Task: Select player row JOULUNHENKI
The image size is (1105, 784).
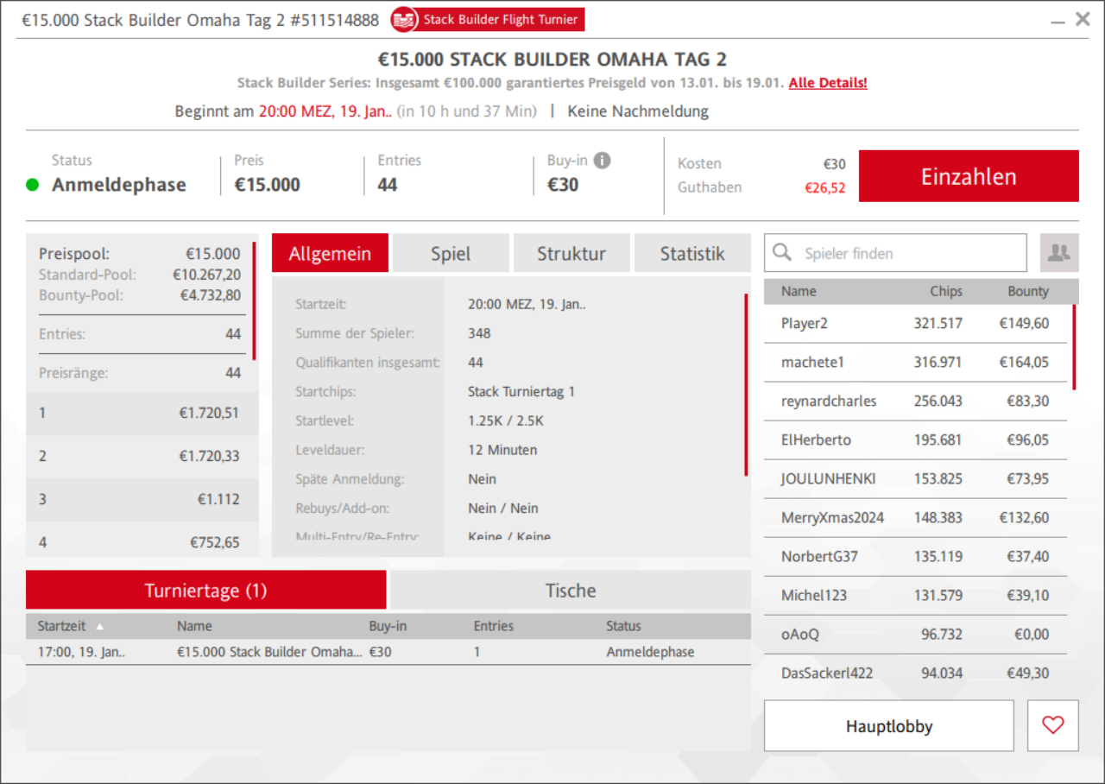Action: pos(915,479)
